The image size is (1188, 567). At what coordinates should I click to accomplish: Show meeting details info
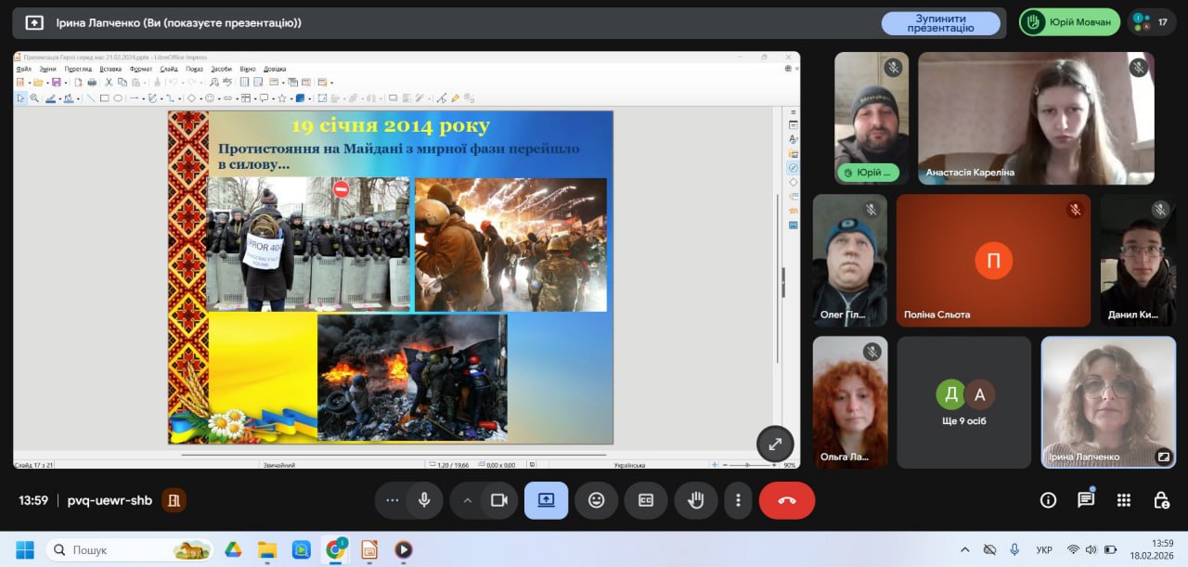(1048, 500)
